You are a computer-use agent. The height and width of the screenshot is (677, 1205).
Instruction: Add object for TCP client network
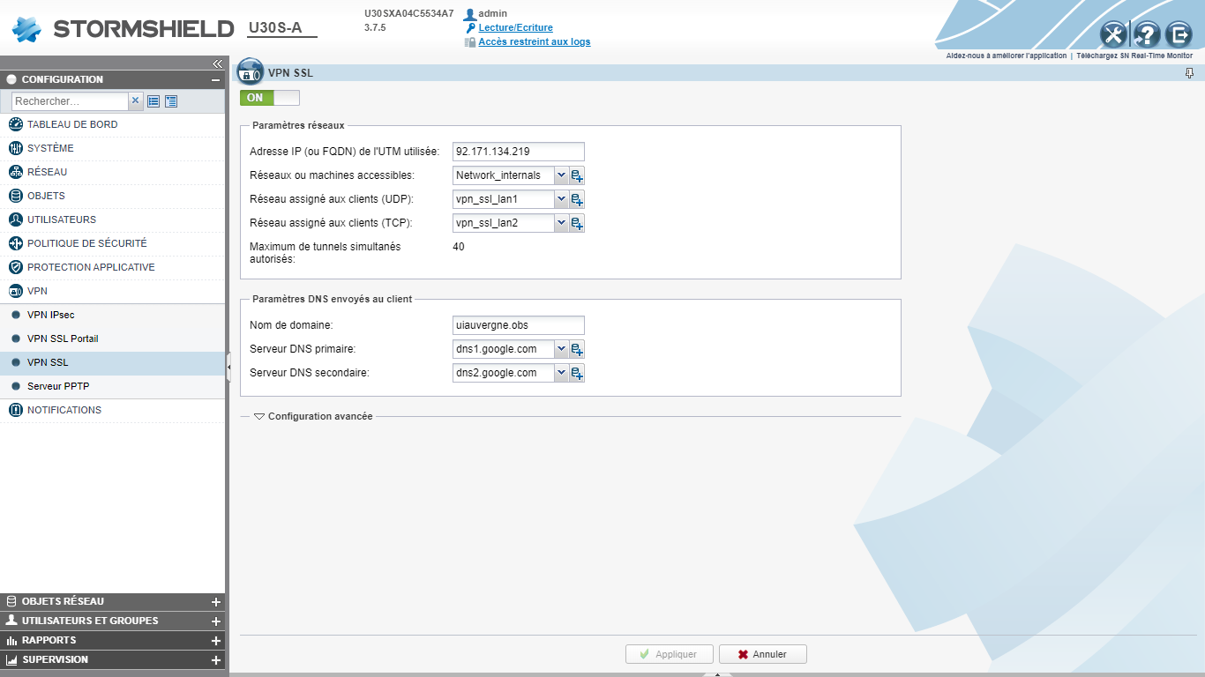coord(577,223)
